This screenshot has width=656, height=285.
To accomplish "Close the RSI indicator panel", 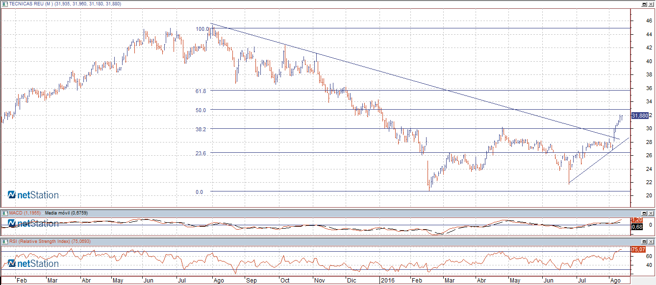I will coord(651,241).
